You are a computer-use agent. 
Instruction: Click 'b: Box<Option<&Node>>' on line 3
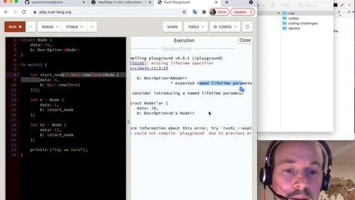pos(55,50)
